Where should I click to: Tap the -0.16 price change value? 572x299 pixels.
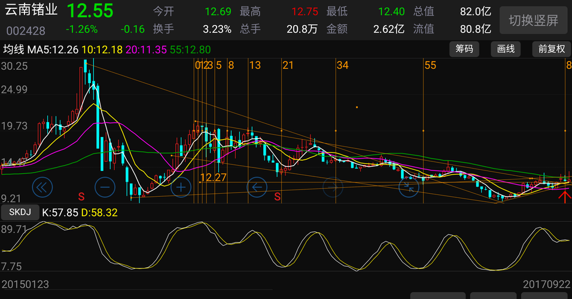point(133,29)
